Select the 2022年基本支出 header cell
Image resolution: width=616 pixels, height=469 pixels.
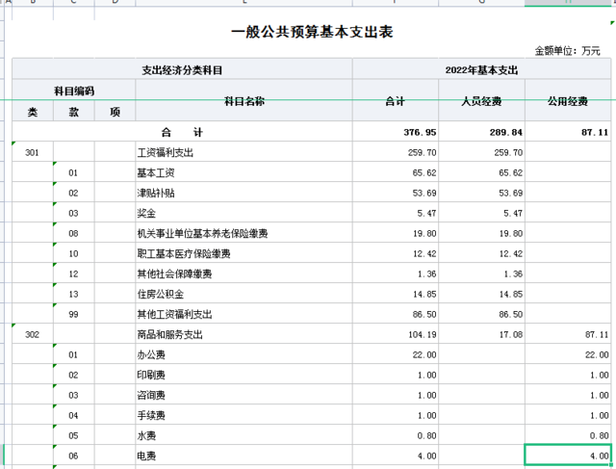click(x=481, y=70)
